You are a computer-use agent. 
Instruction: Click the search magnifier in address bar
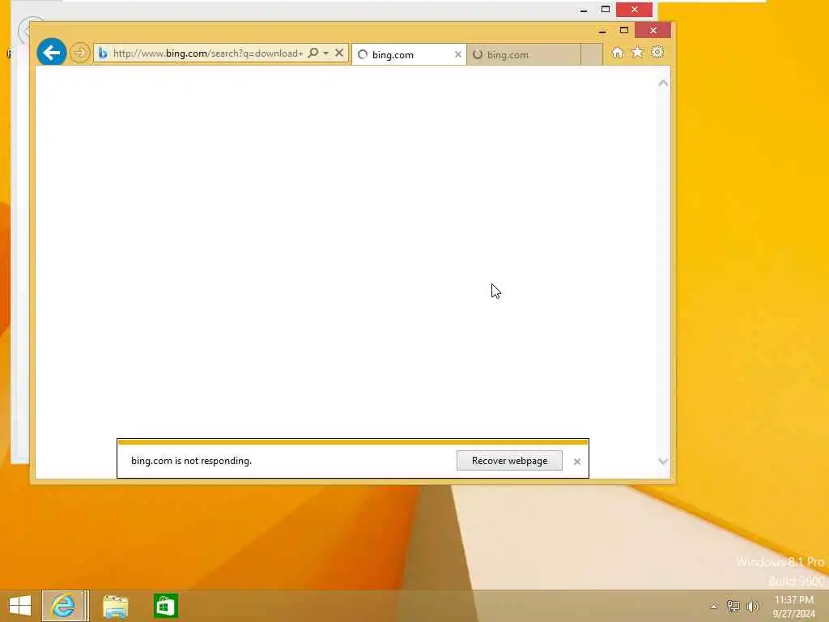coord(313,53)
